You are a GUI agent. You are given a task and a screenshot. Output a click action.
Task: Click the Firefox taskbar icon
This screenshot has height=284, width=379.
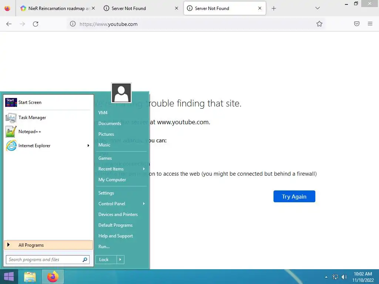click(53, 277)
